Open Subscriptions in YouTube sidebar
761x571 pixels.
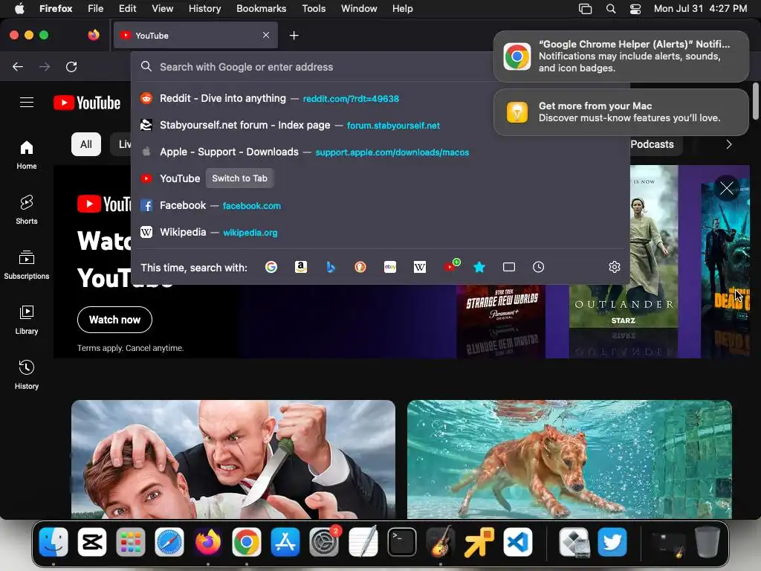coord(27,265)
